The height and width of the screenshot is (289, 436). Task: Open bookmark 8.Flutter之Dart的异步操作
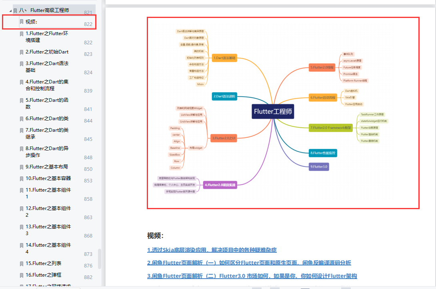[47, 152]
